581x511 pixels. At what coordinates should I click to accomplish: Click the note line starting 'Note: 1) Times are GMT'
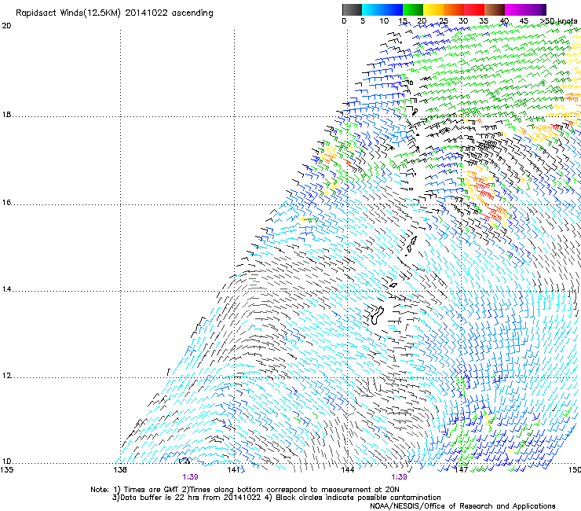point(244,490)
